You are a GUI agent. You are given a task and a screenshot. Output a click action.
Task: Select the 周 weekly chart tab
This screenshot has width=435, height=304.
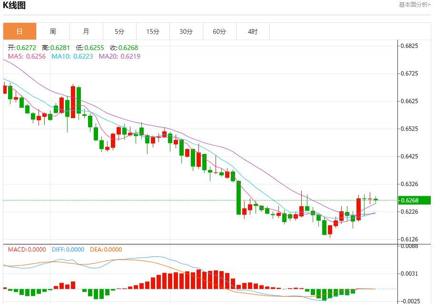click(53, 31)
